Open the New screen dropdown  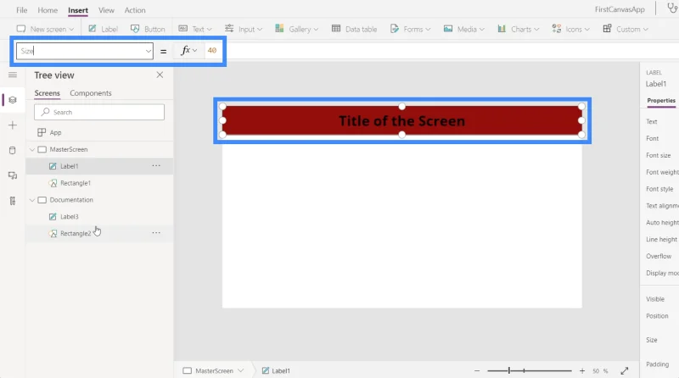(45, 29)
